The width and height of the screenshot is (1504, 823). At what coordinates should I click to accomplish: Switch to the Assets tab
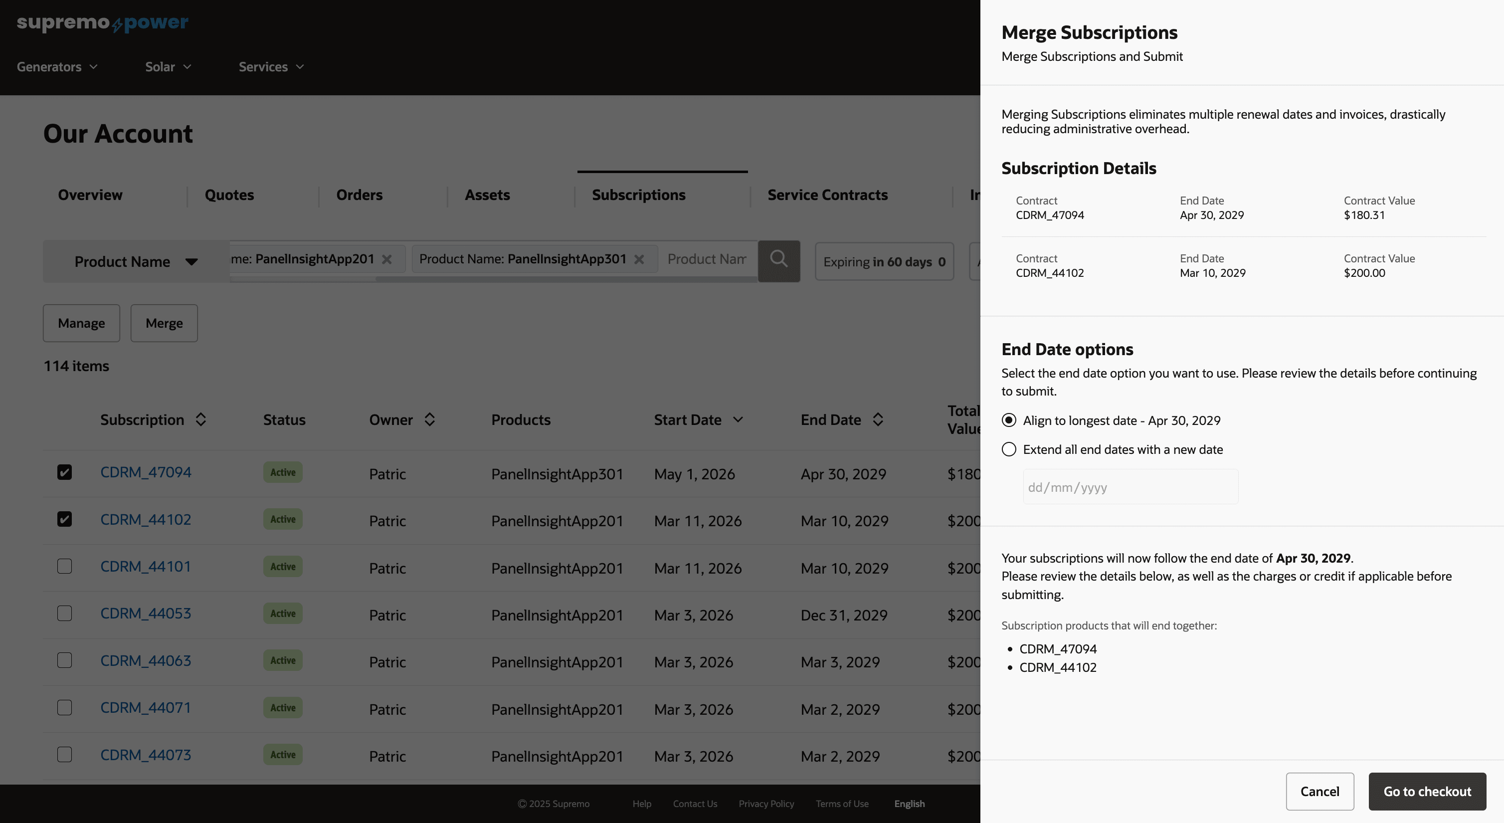click(x=487, y=195)
